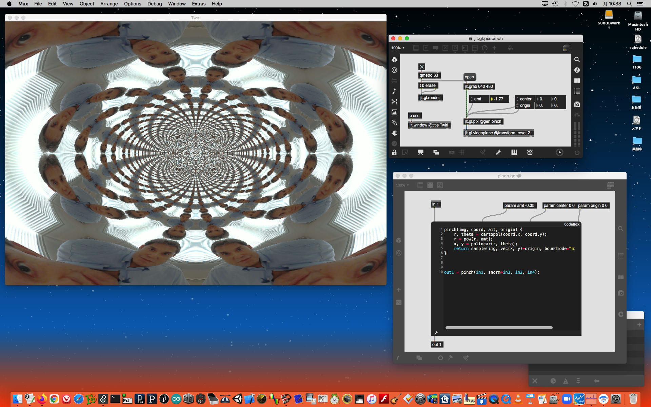The width and height of the screenshot is (651, 407).
Task: Toggle the patcher lock icon
Action: 394,153
